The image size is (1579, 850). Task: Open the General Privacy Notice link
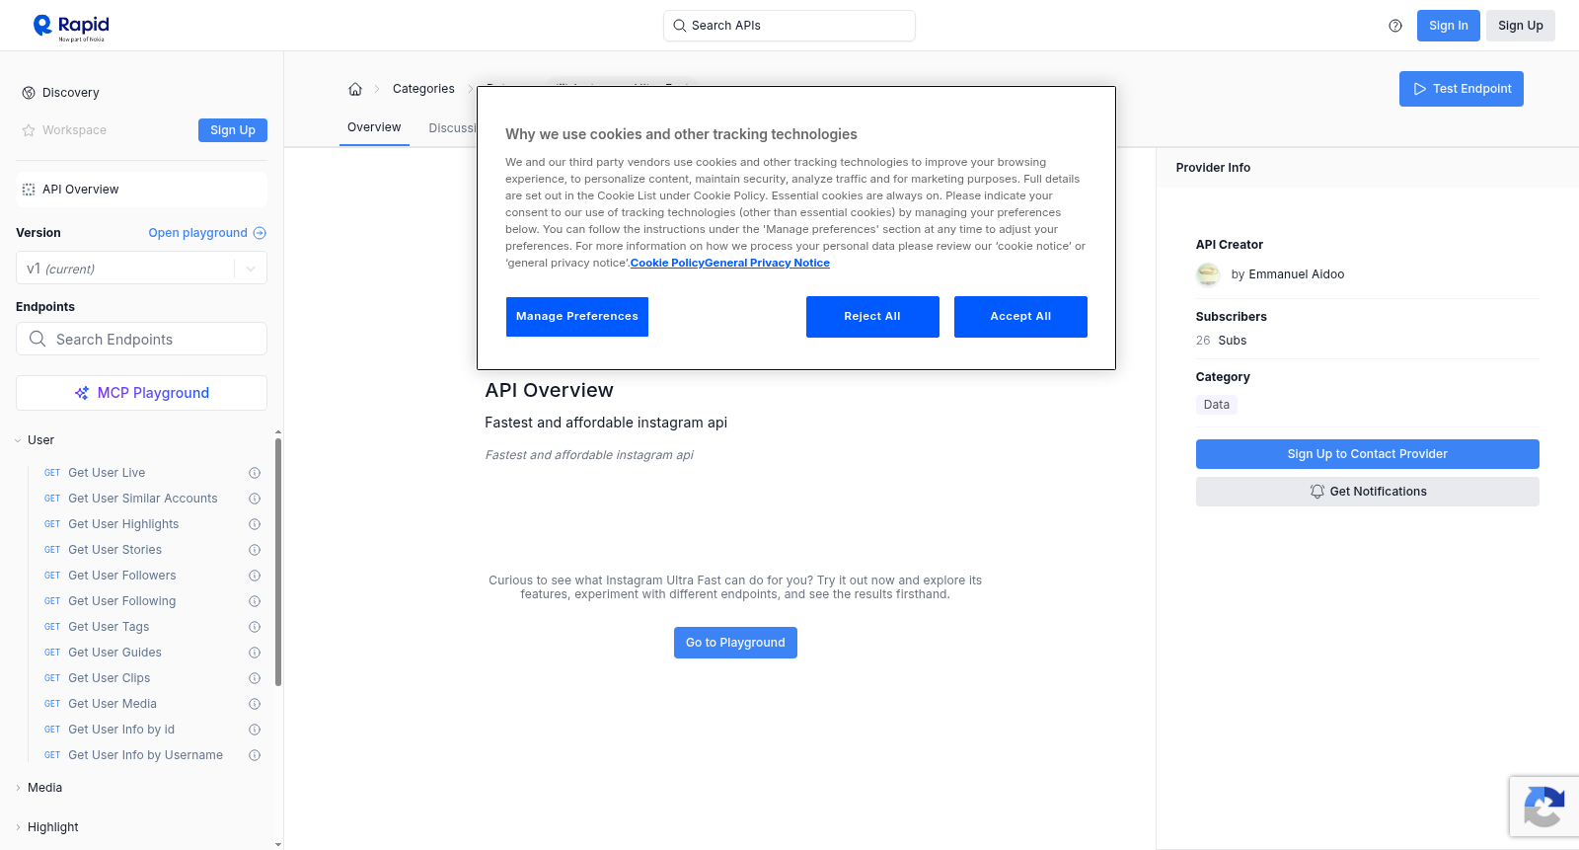(767, 263)
